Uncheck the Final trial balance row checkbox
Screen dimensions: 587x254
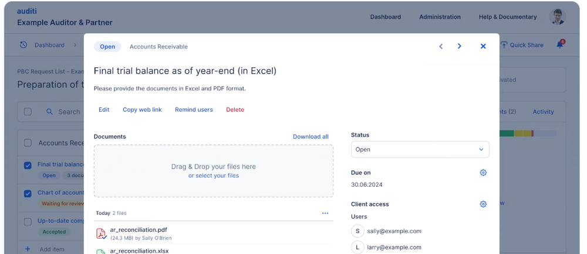pyautogui.click(x=28, y=165)
